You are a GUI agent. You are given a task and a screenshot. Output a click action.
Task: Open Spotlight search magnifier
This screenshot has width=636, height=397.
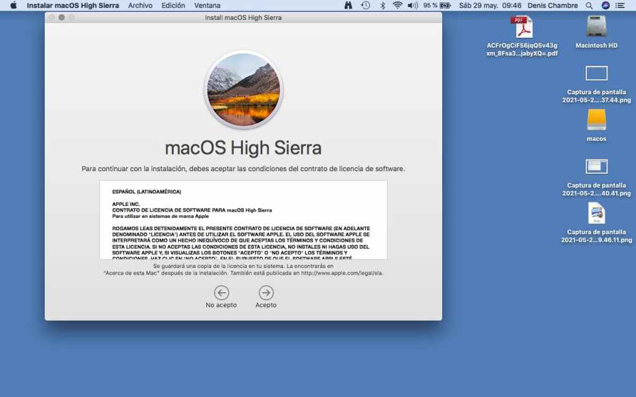click(x=589, y=6)
